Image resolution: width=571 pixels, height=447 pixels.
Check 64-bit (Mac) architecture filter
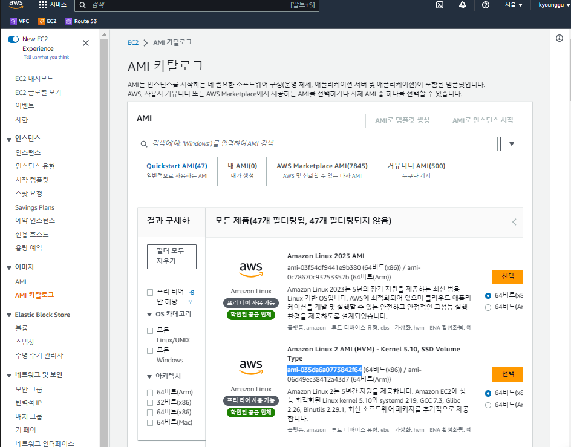(149, 423)
